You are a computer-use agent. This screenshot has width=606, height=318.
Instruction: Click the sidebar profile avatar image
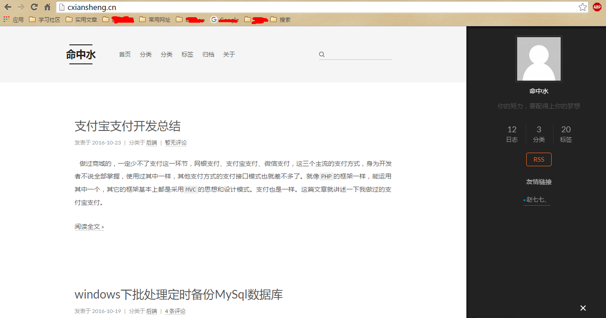[x=539, y=59]
